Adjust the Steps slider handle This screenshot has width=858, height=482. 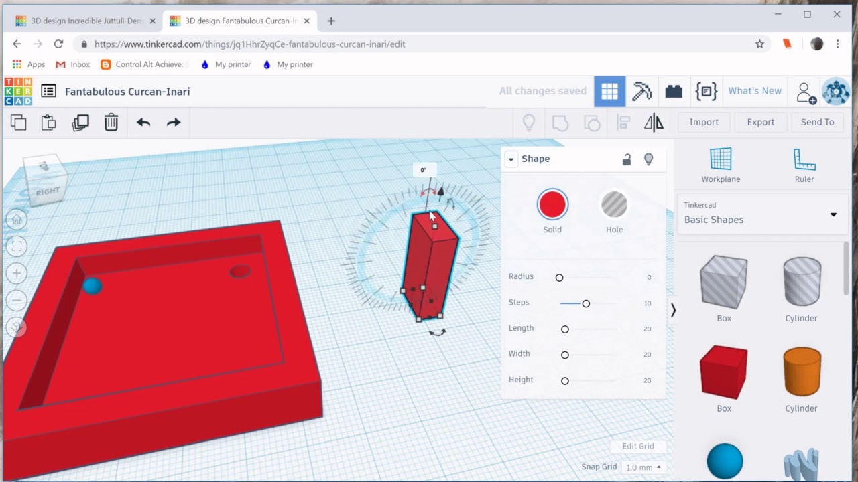(586, 303)
